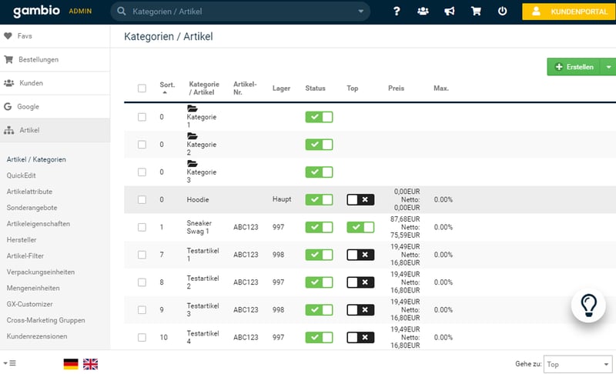Select QuickEdit from the Artikel submenu
The height and width of the screenshot is (374, 616).
pyautogui.click(x=22, y=175)
